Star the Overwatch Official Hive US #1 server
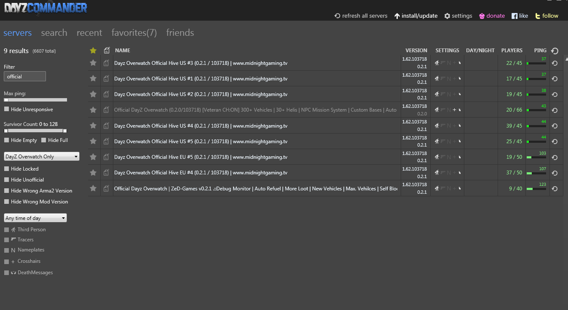Screen dimensions: 568x310 93,78
